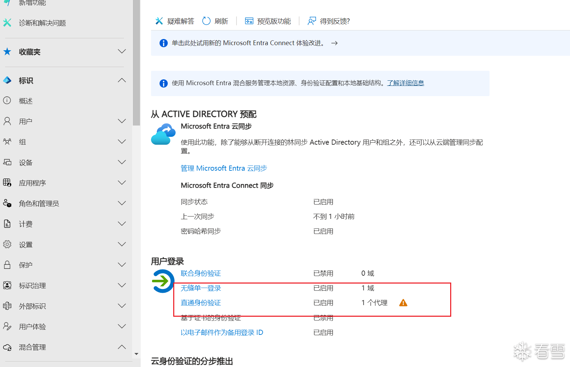Click the 标识 diamond icon
This screenshot has height=367, width=570.
point(7,80)
